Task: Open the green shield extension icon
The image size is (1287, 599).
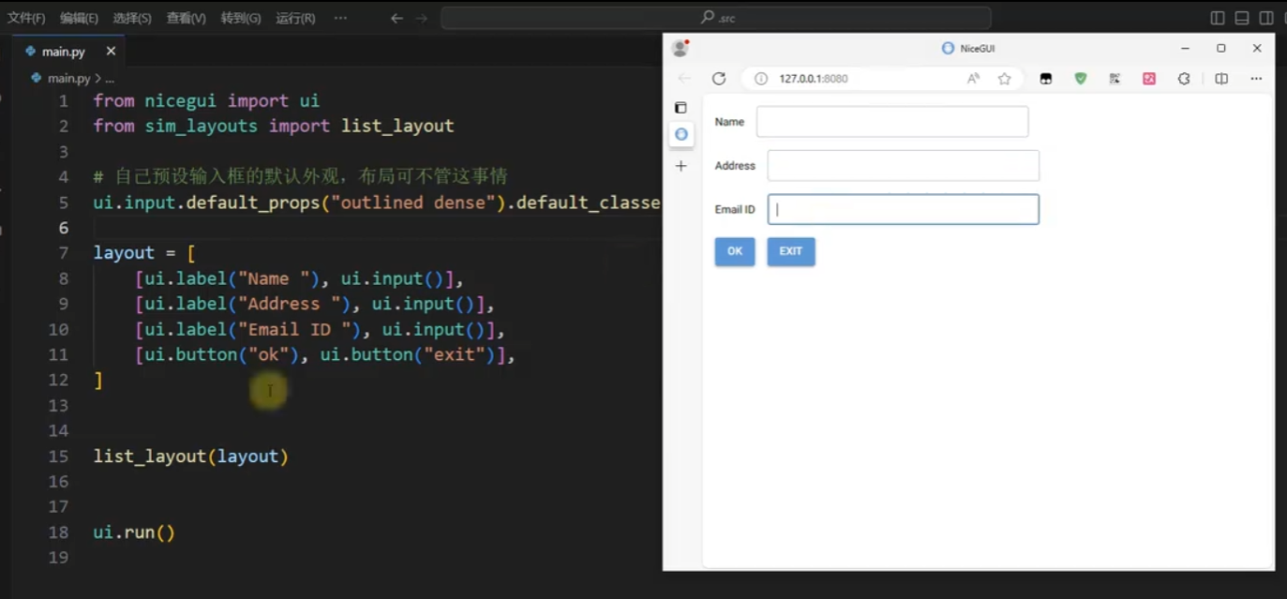Action: [1081, 79]
